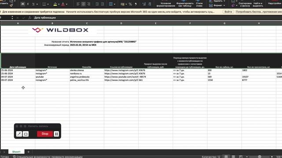
Task: Select column D header
Action: [x=121, y=23]
